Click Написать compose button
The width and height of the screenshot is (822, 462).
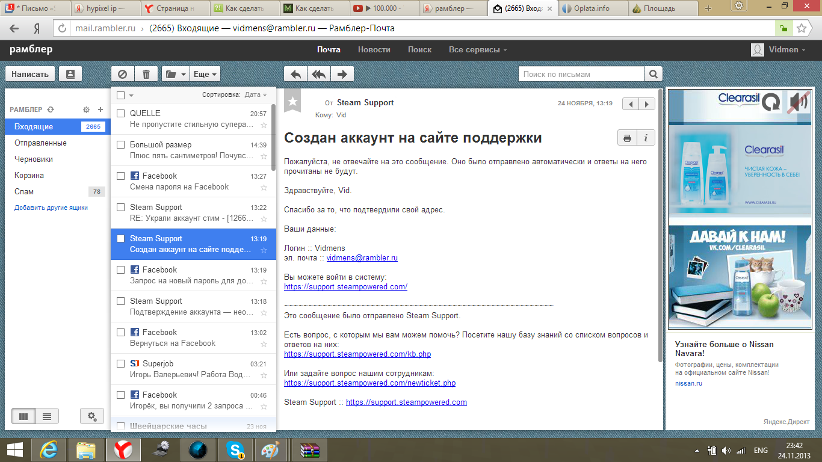pos(30,74)
